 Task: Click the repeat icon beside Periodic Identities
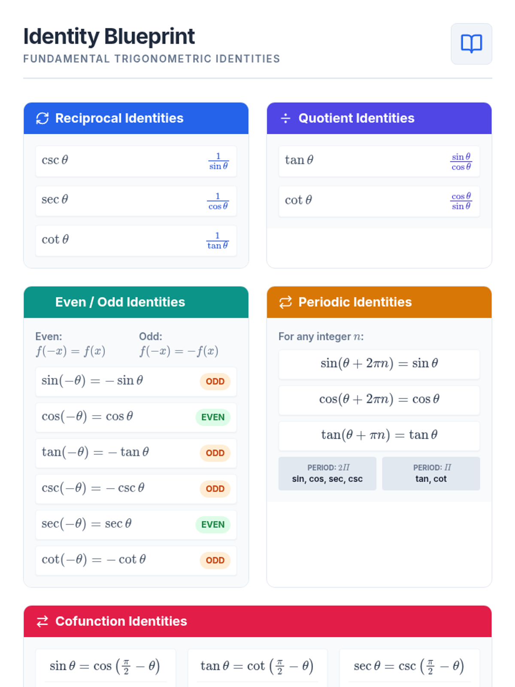[x=285, y=302]
